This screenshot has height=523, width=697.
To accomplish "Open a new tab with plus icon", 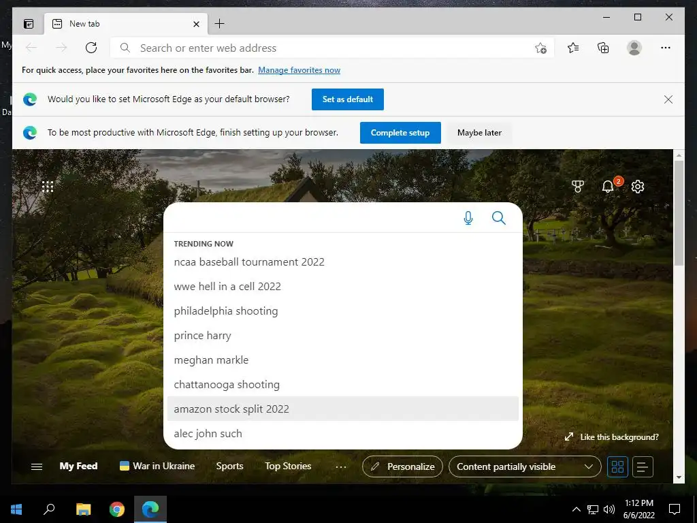I will coord(220,24).
